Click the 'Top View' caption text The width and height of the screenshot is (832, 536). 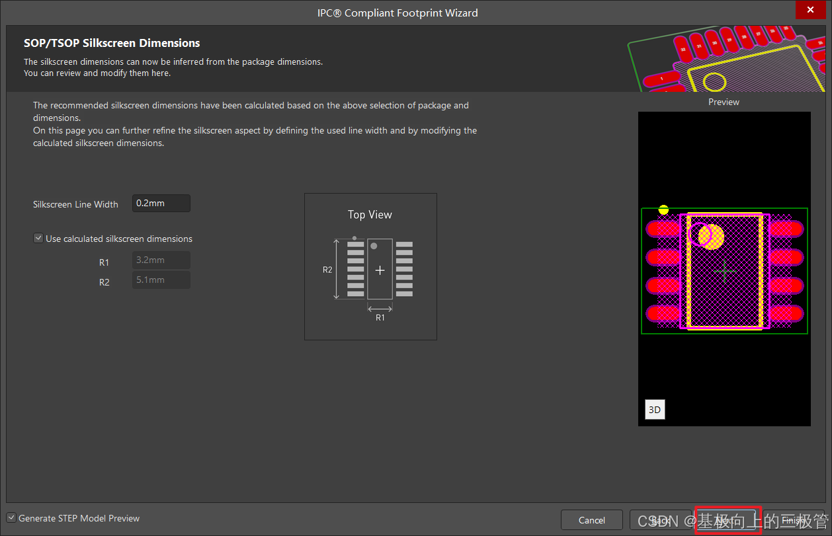pyautogui.click(x=370, y=214)
